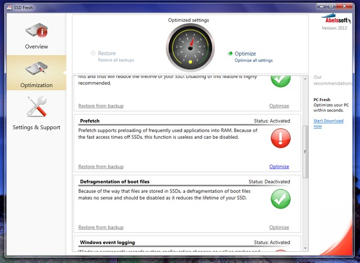Click Optimize link above the Prefetch panel
This screenshot has height=263, width=360.
(279, 106)
